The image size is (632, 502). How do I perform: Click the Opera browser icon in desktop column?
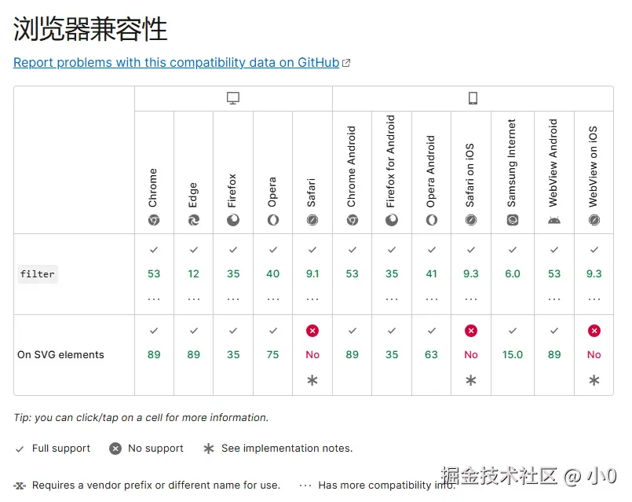273,221
